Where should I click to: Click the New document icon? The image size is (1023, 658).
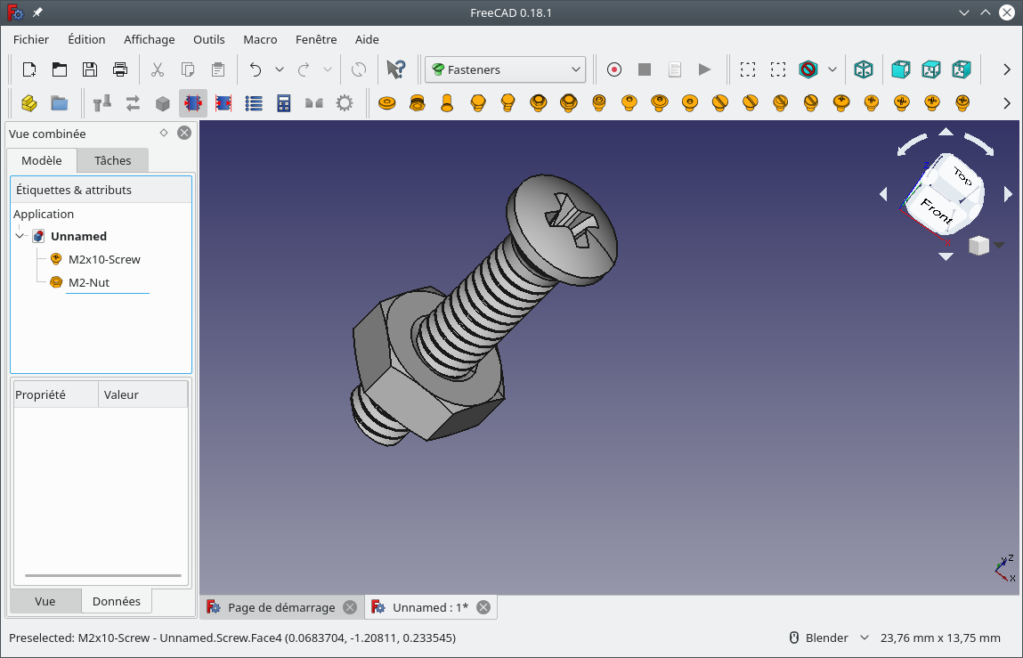(x=29, y=69)
